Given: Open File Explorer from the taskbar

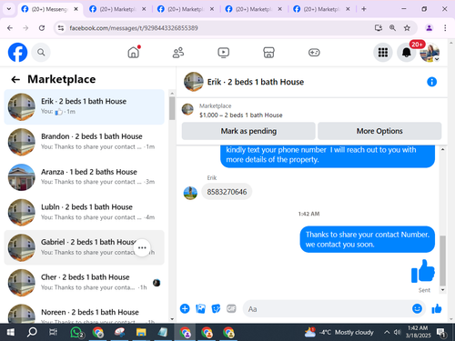Looking at the screenshot, I should click(141, 333).
